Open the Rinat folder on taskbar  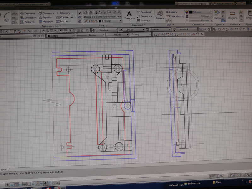pos(217,182)
